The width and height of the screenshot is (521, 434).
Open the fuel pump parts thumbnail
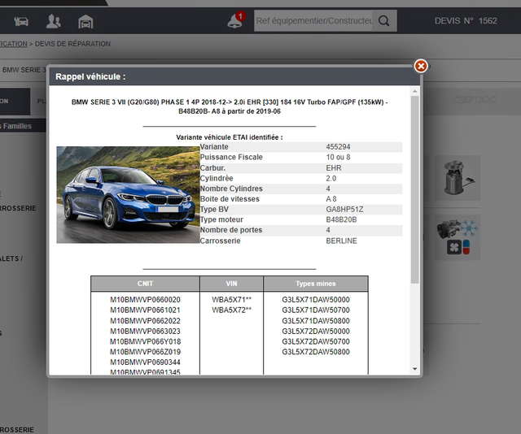[458, 178]
